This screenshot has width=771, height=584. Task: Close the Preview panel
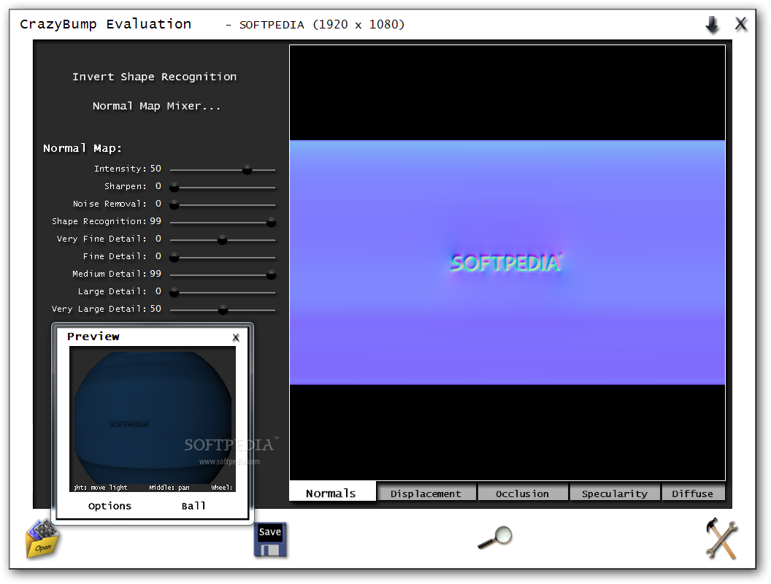click(236, 337)
